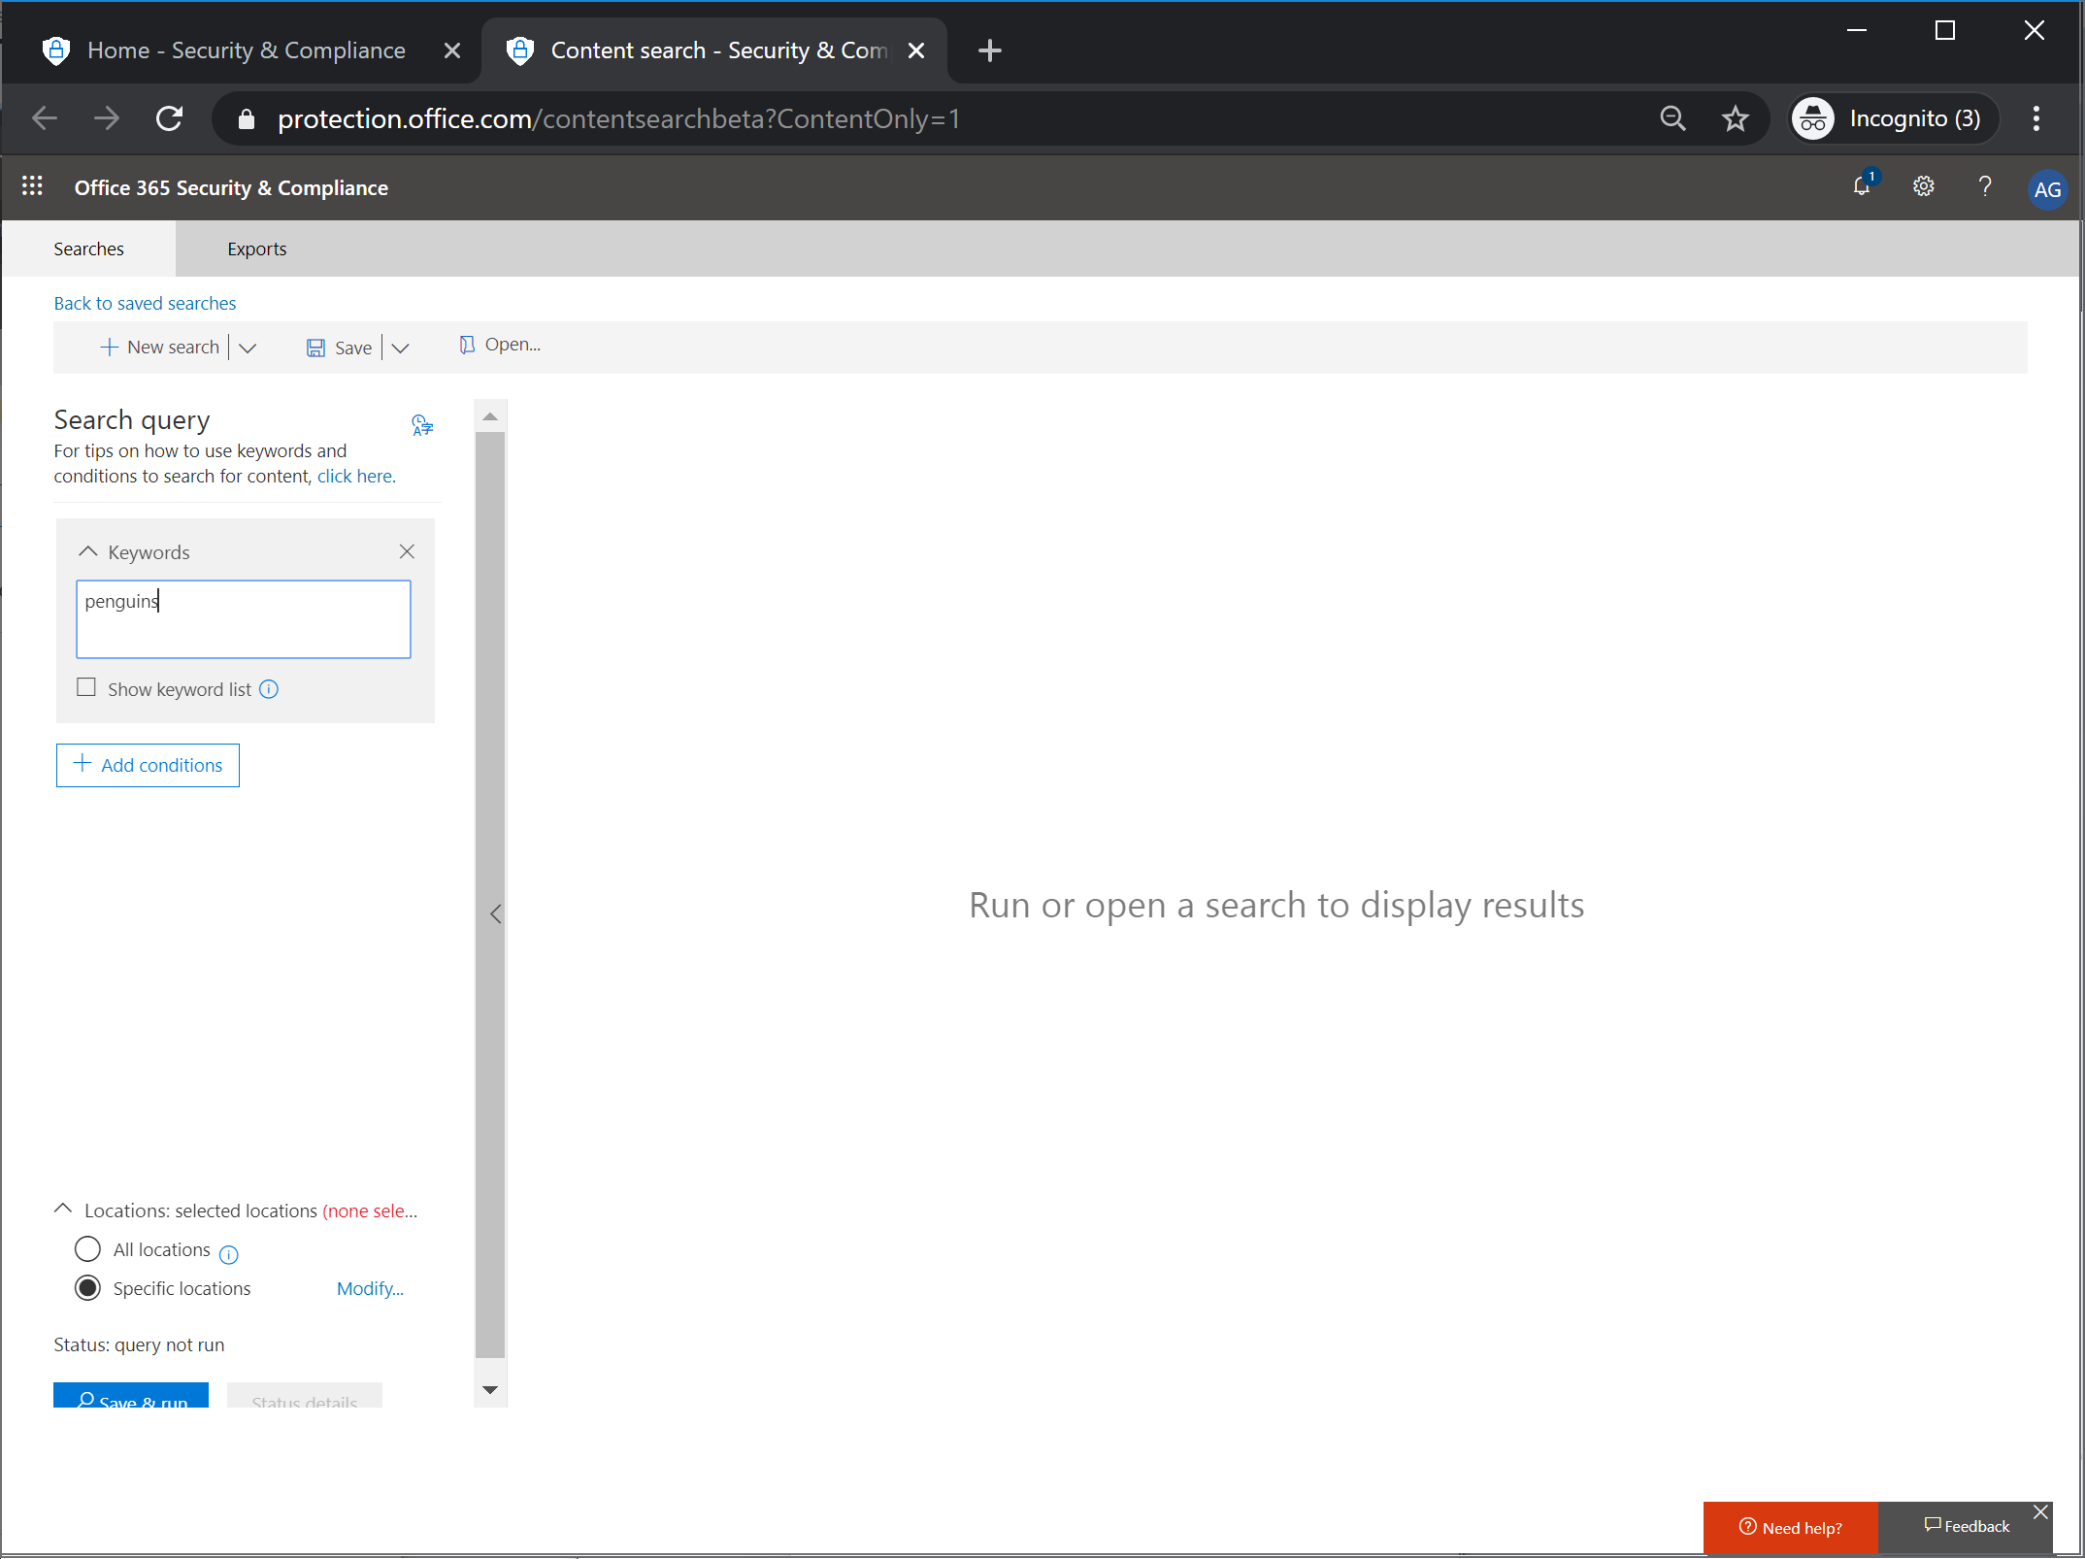Select the All locations radio button
Screen dimensions: 2085x1559
click(87, 1249)
